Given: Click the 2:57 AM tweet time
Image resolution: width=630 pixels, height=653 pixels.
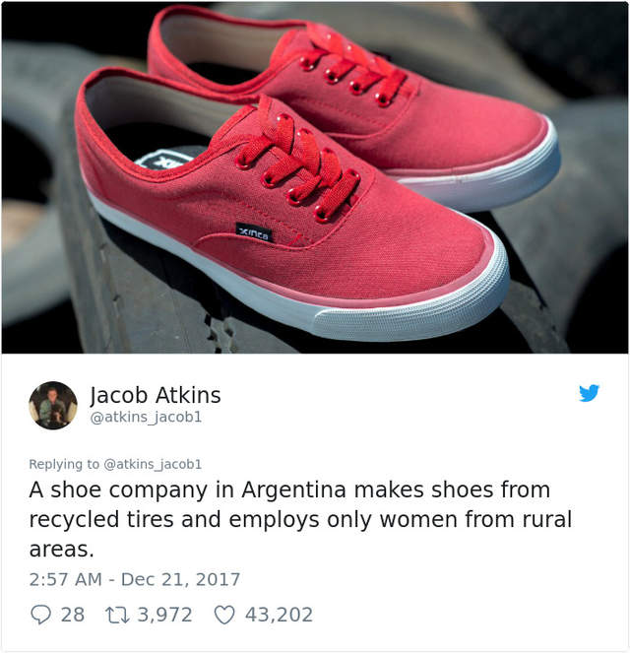Looking at the screenshot, I should point(66,579).
